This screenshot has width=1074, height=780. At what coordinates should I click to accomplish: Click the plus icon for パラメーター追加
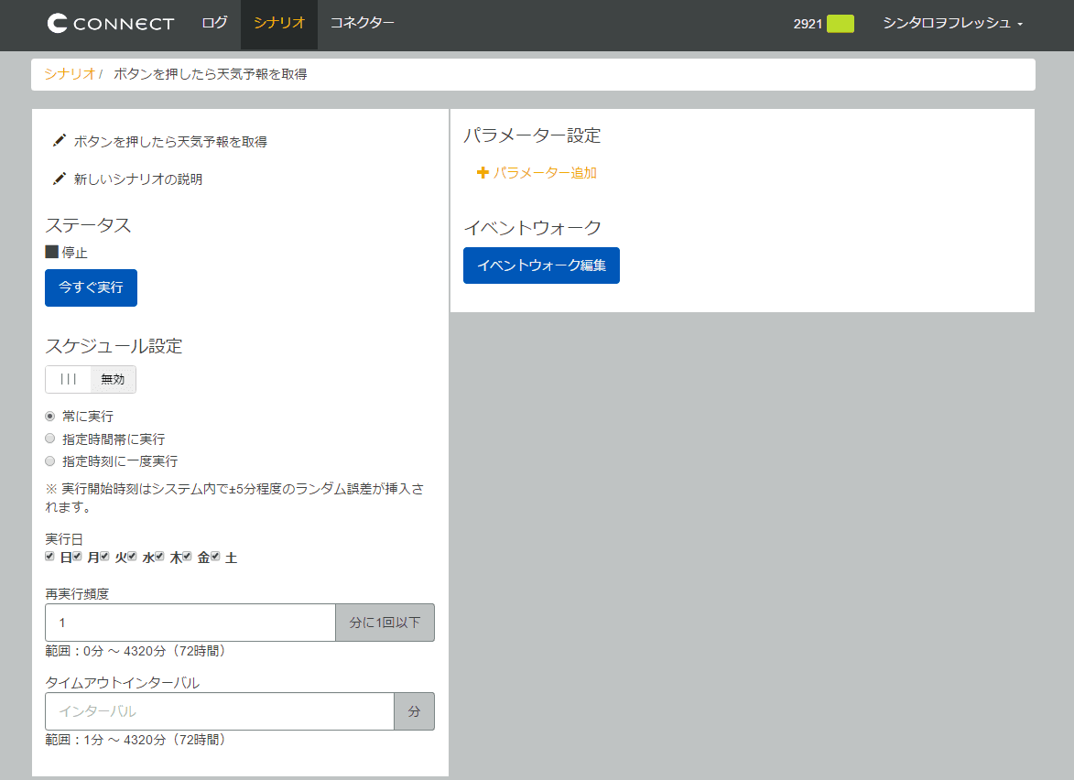pos(483,172)
